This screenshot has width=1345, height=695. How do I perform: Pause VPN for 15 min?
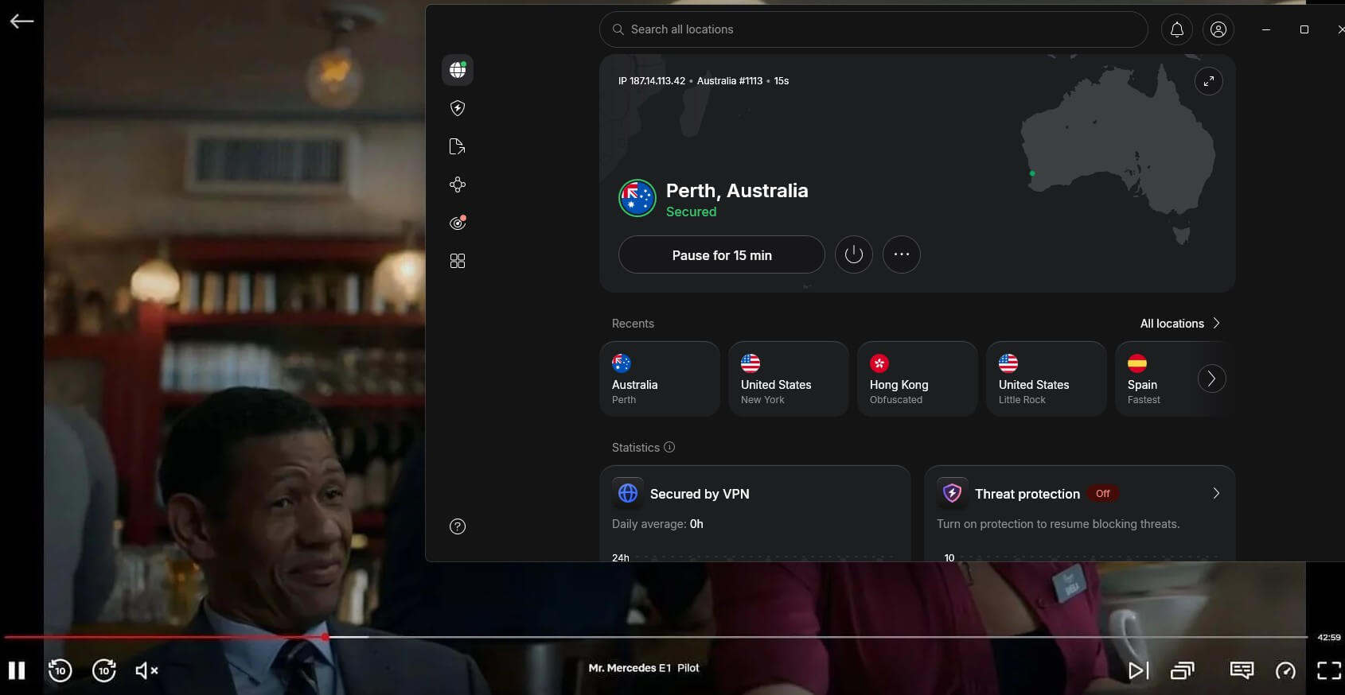click(722, 254)
